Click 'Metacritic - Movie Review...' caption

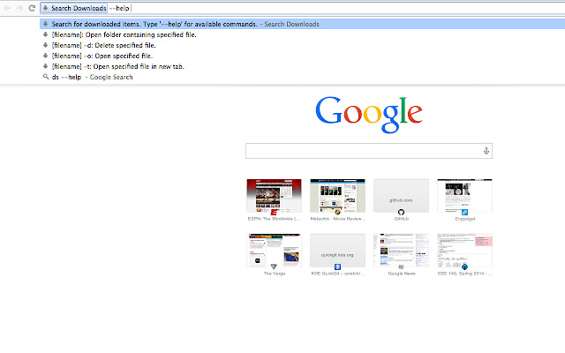point(337,219)
